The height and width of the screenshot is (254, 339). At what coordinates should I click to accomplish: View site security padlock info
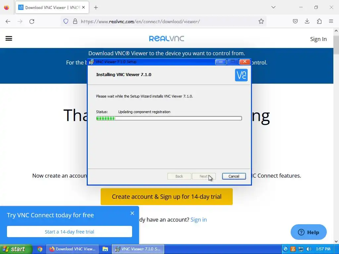click(x=75, y=21)
